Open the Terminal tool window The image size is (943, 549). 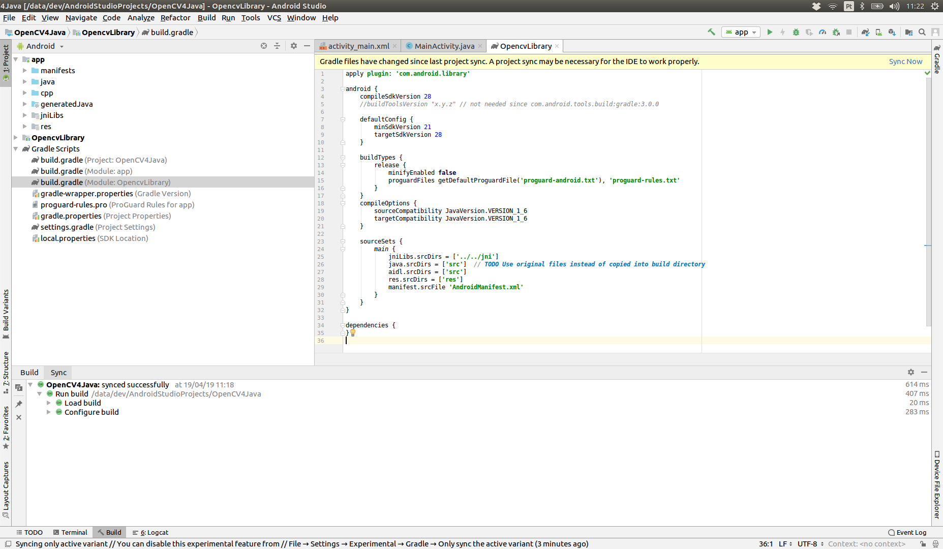click(70, 532)
